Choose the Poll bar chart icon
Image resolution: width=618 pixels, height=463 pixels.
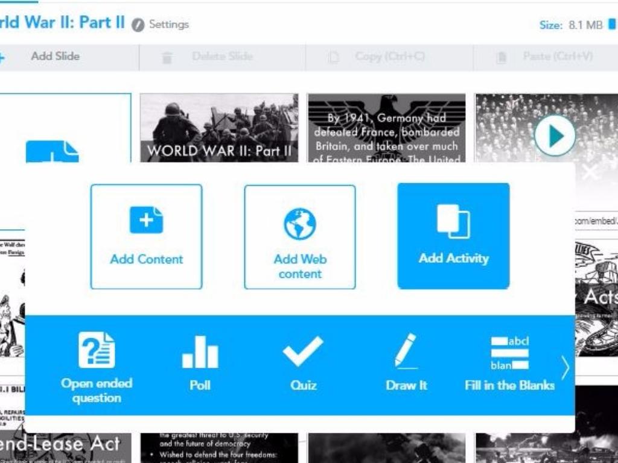coord(200,352)
